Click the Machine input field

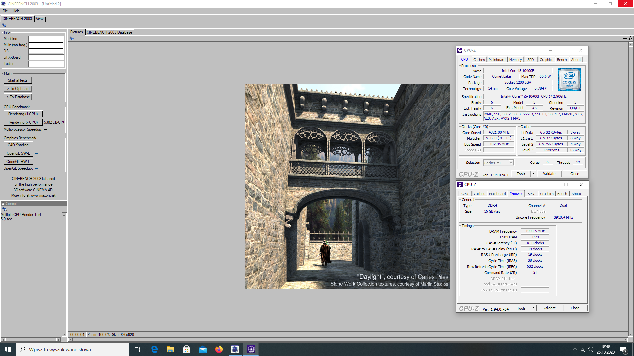pyautogui.click(x=46, y=39)
